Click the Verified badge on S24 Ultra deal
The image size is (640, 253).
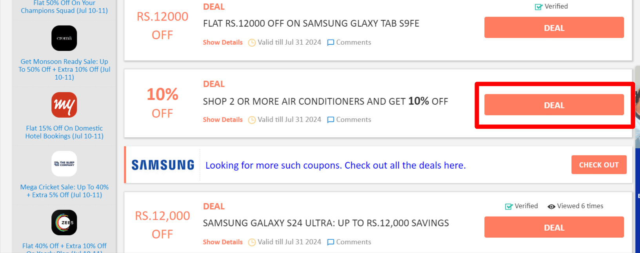[509, 206]
